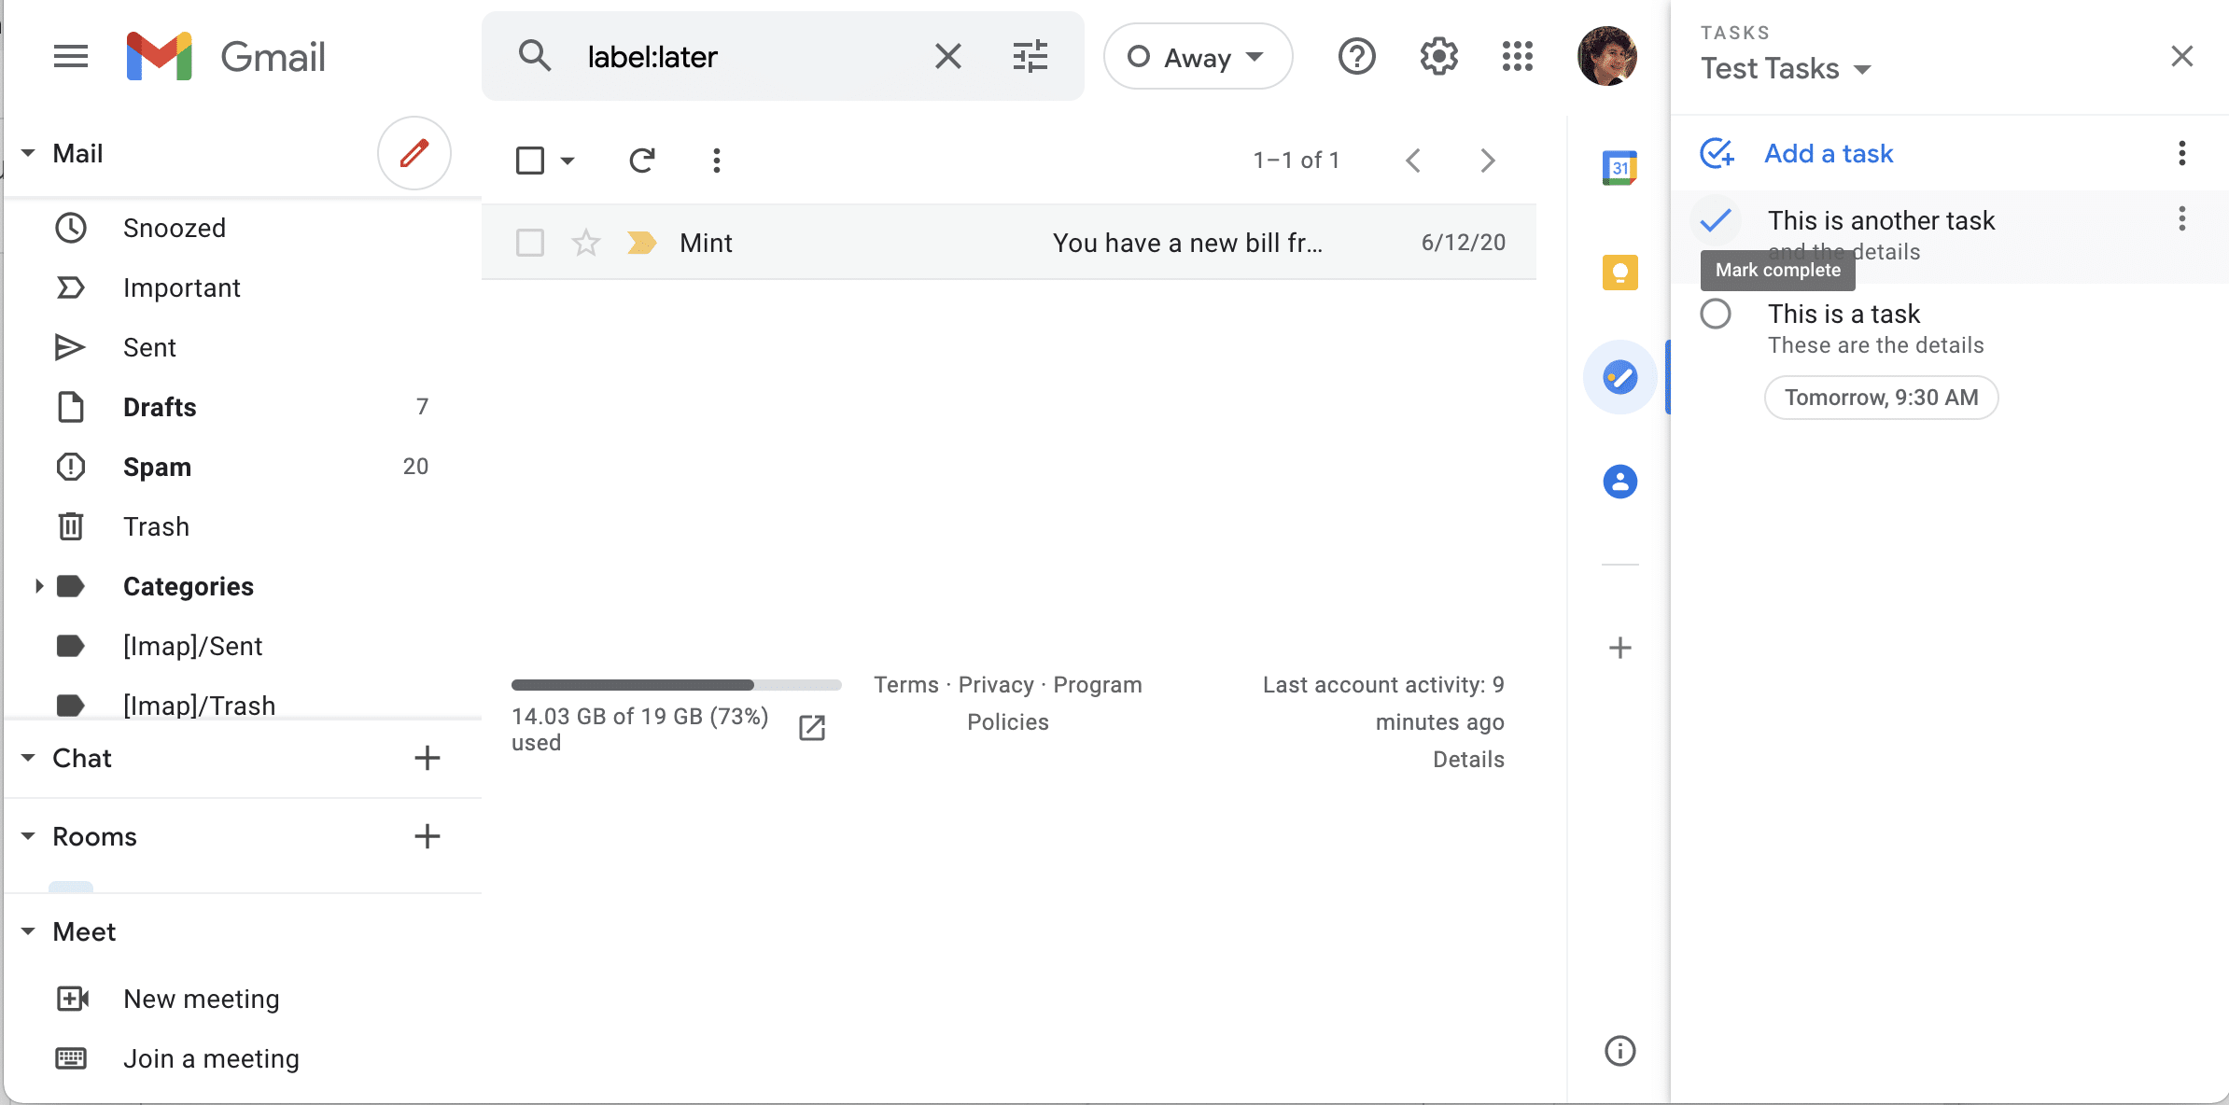The height and width of the screenshot is (1105, 2229).
Task: Show search options filter icon
Action: tap(1030, 57)
